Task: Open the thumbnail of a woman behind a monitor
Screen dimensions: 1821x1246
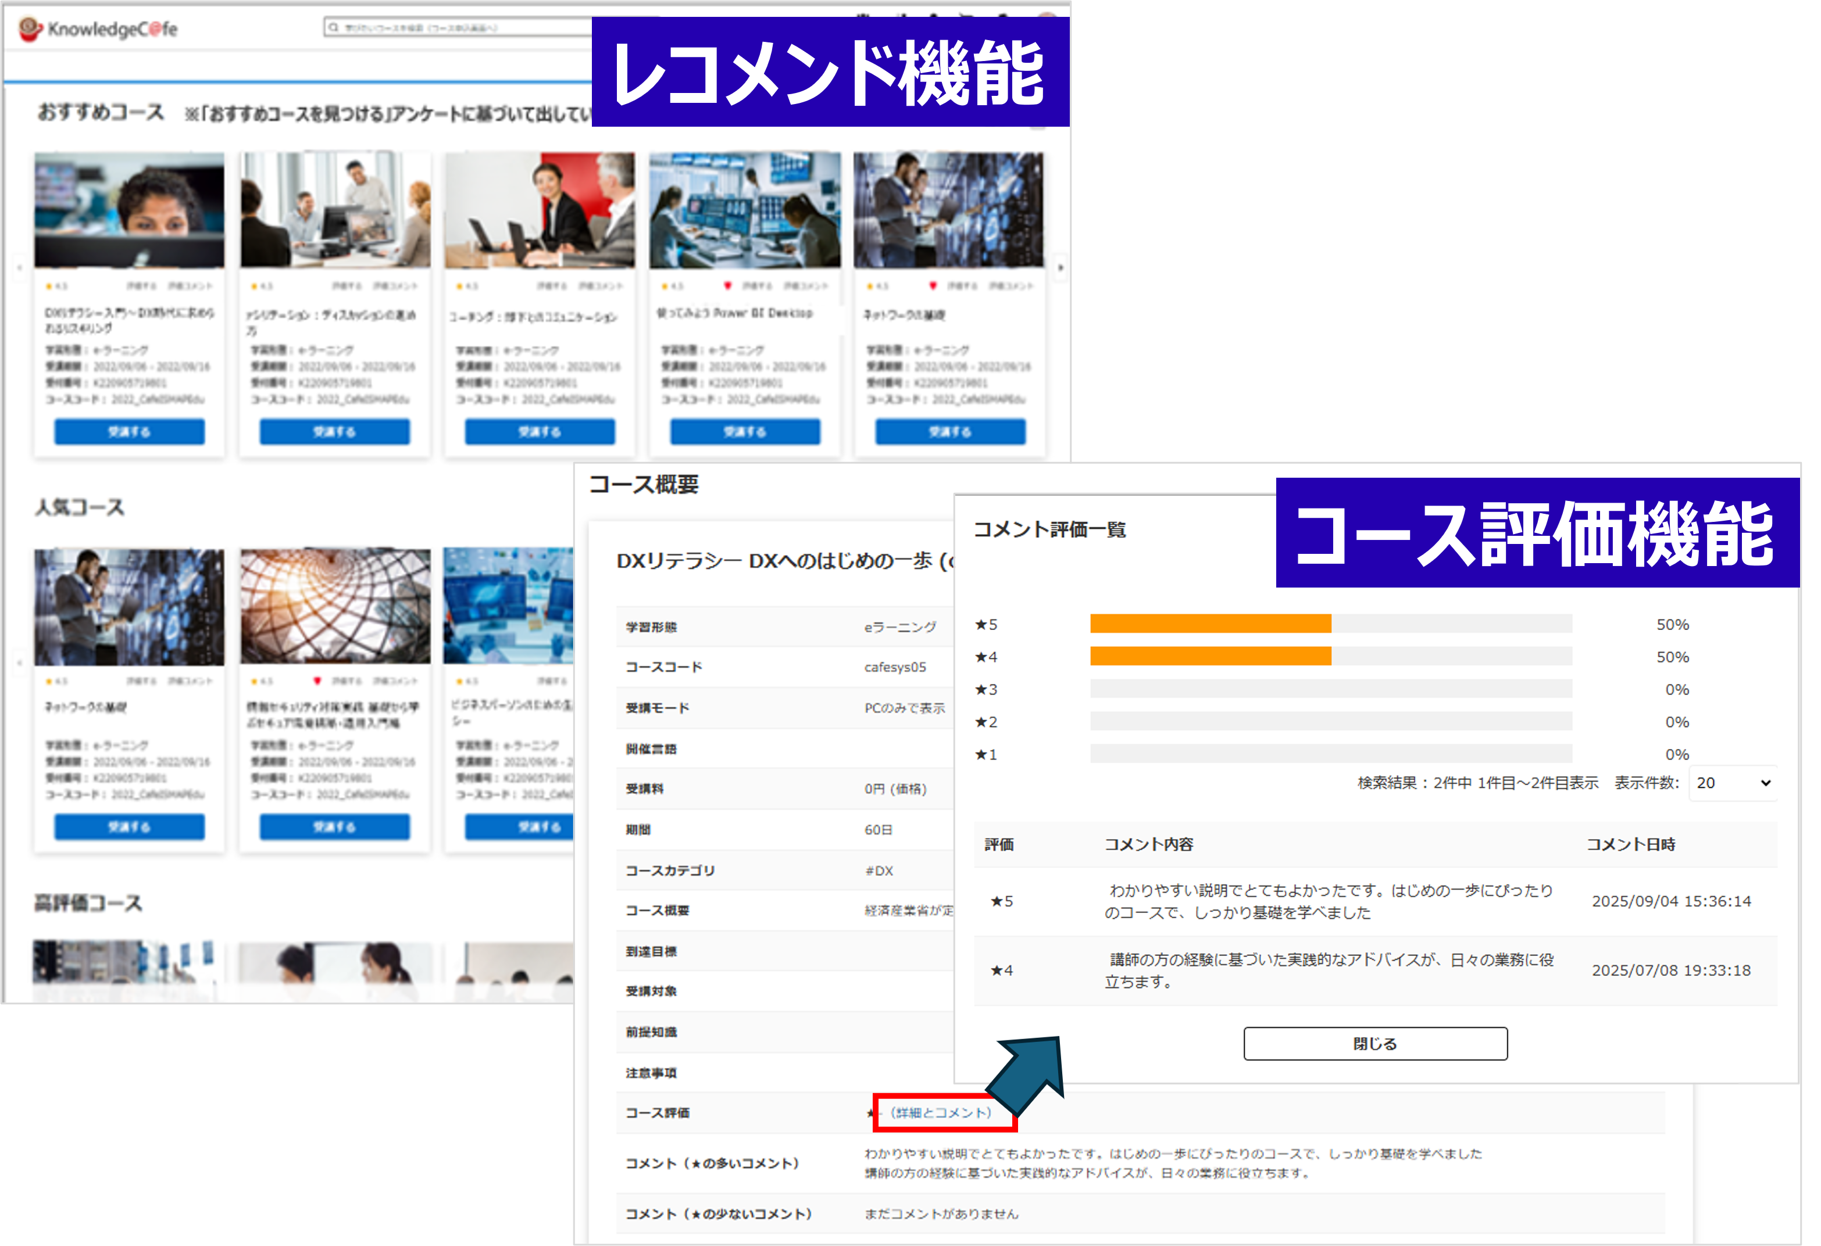Action: (129, 210)
